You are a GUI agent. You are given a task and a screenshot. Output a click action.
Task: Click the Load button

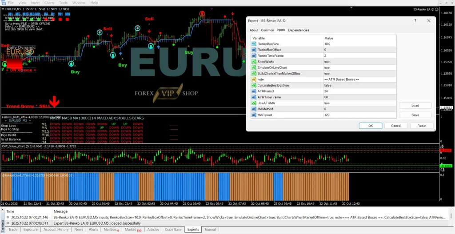point(415,106)
